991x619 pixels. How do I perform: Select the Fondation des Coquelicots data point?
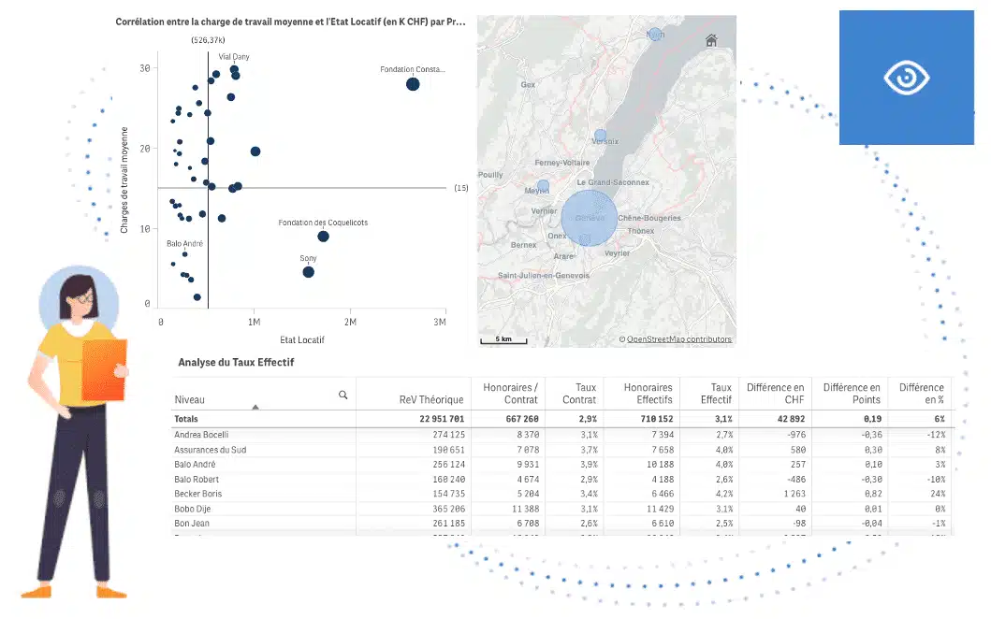[323, 237]
